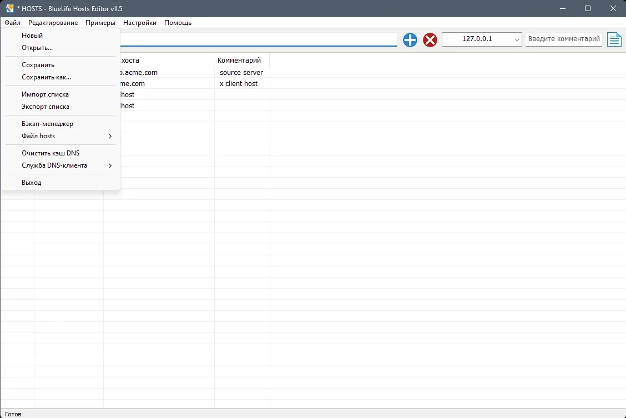Click the blue plus add-entry icon
This screenshot has height=418, width=626.
[x=410, y=40]
